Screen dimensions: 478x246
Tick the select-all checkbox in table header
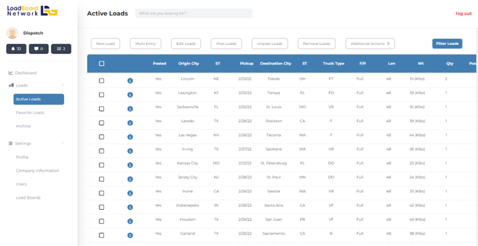(x=101, y=63)
